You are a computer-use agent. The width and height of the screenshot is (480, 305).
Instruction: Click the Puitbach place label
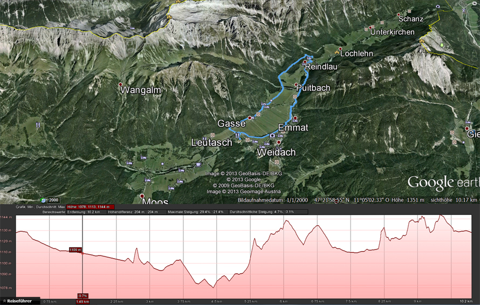tap(313, 88)
